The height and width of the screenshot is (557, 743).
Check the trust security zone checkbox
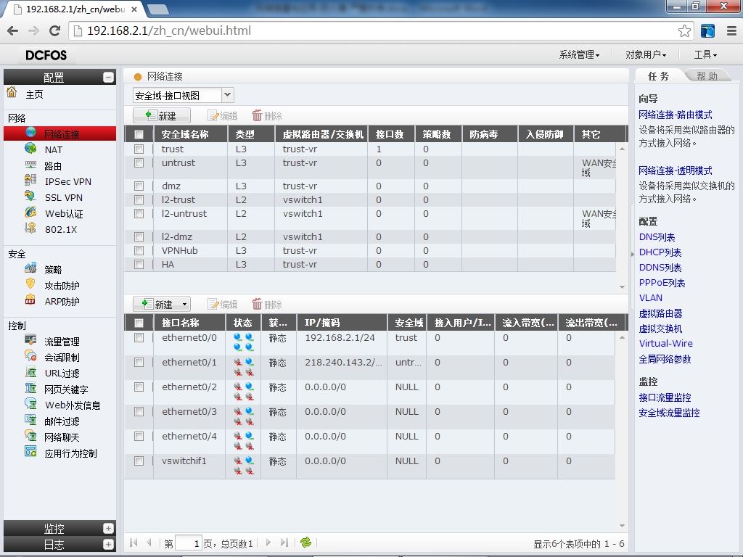pyautogui.click(x=139, y=149)
